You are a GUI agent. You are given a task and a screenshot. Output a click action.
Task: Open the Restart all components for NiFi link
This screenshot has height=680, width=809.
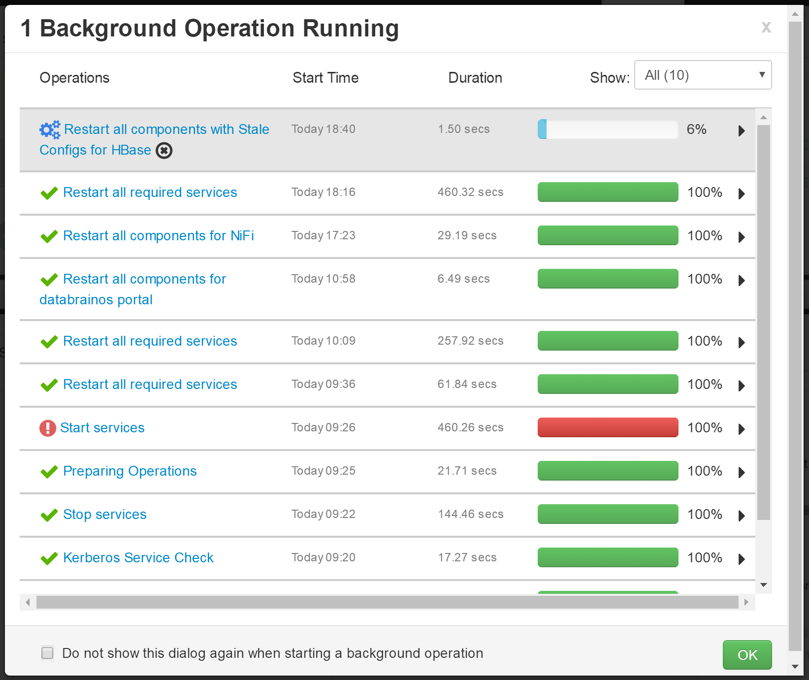(159, 236)
